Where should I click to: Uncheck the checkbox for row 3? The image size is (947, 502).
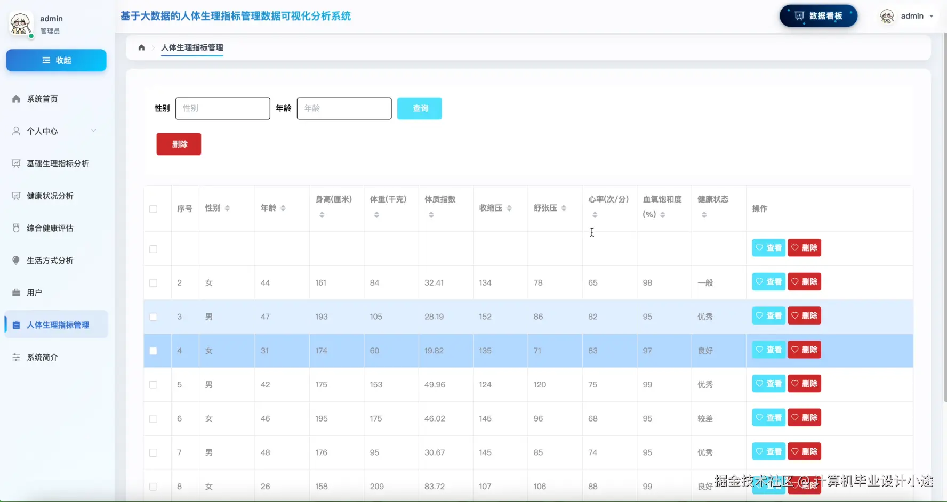point(154,317)
